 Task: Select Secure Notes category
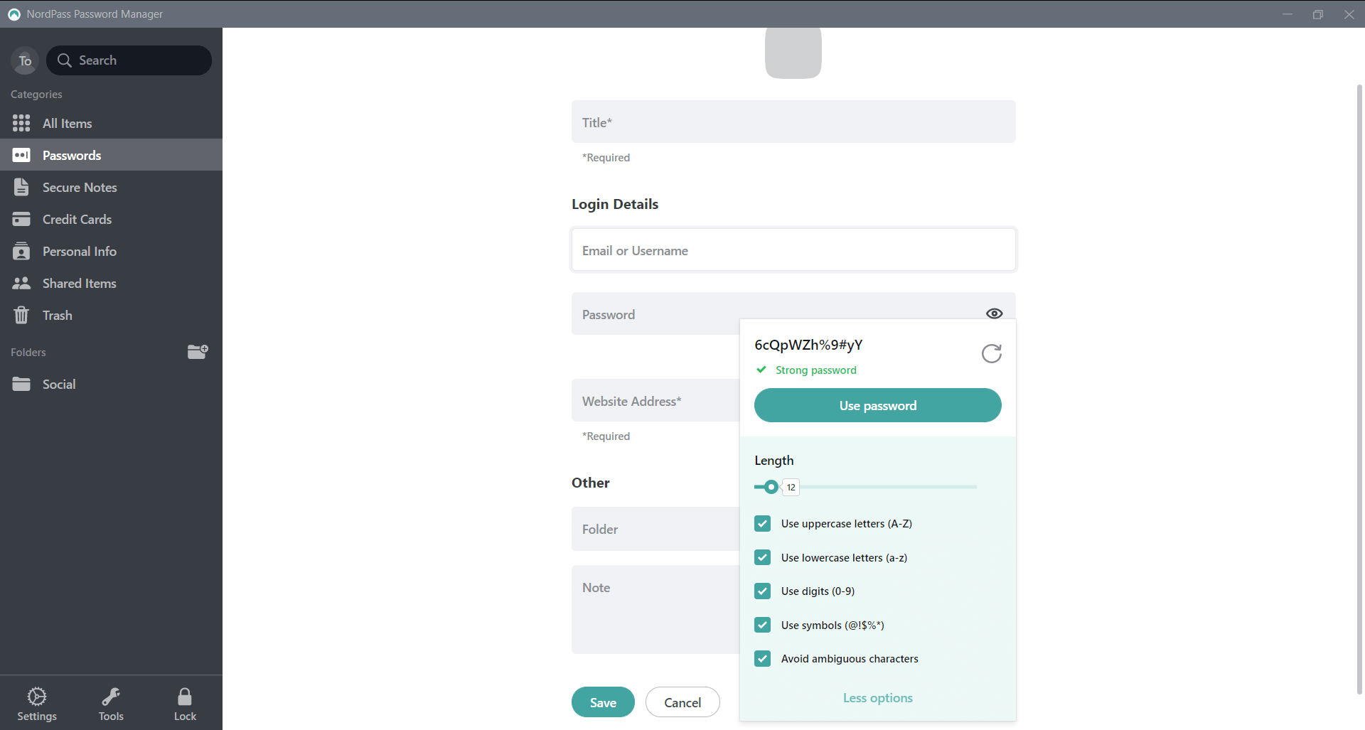[x=80, y=187]
